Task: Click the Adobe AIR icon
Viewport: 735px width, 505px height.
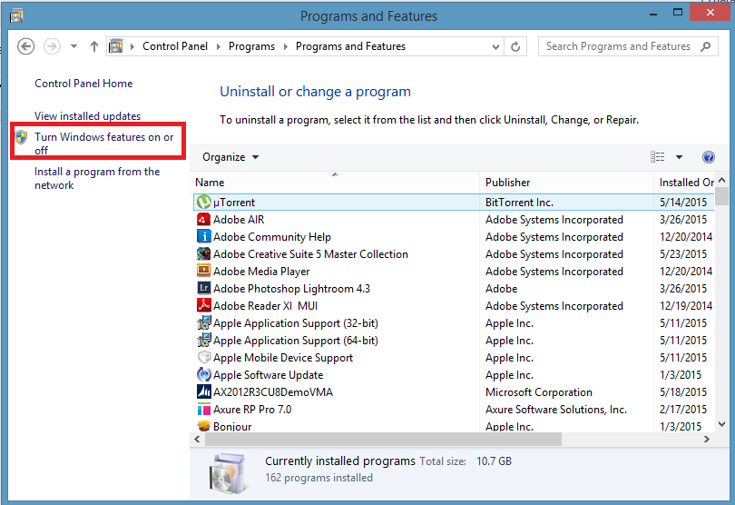Action: [204, 220]
